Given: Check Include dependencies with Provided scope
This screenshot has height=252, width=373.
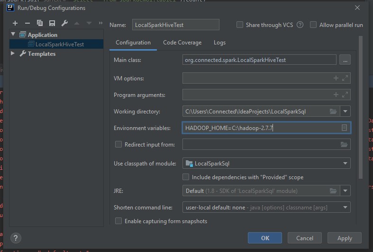Looking at the screenshot, I should 186,177.
